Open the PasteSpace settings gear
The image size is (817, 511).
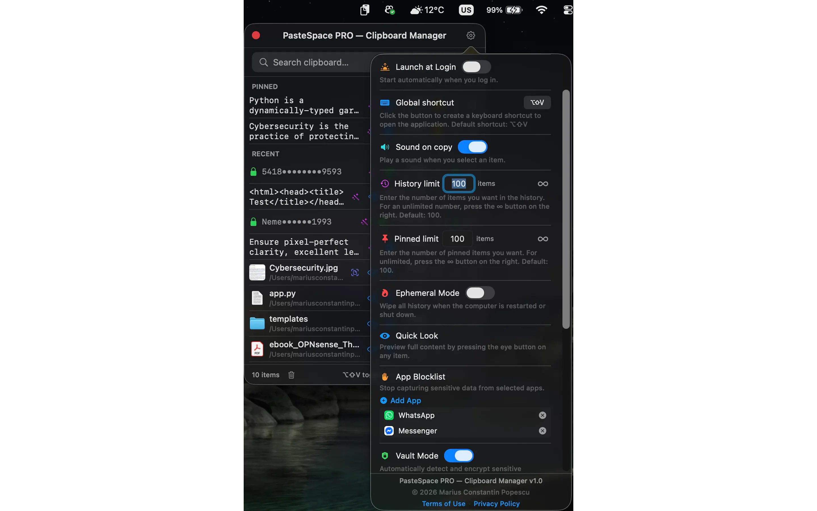coord(471,35)
